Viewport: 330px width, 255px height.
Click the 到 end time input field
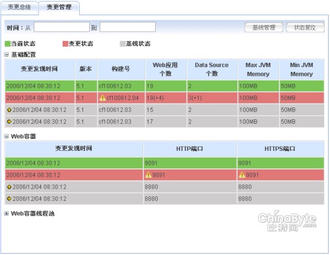(127, 27)
